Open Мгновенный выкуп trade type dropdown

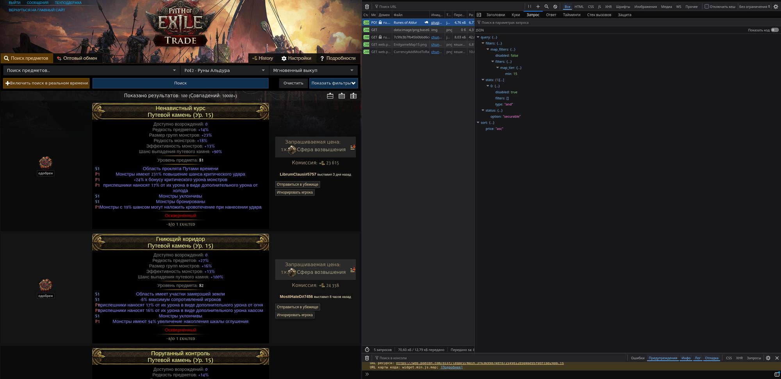tap(314, 71)
